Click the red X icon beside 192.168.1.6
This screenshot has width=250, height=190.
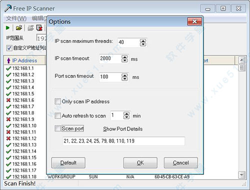[8, 100]
